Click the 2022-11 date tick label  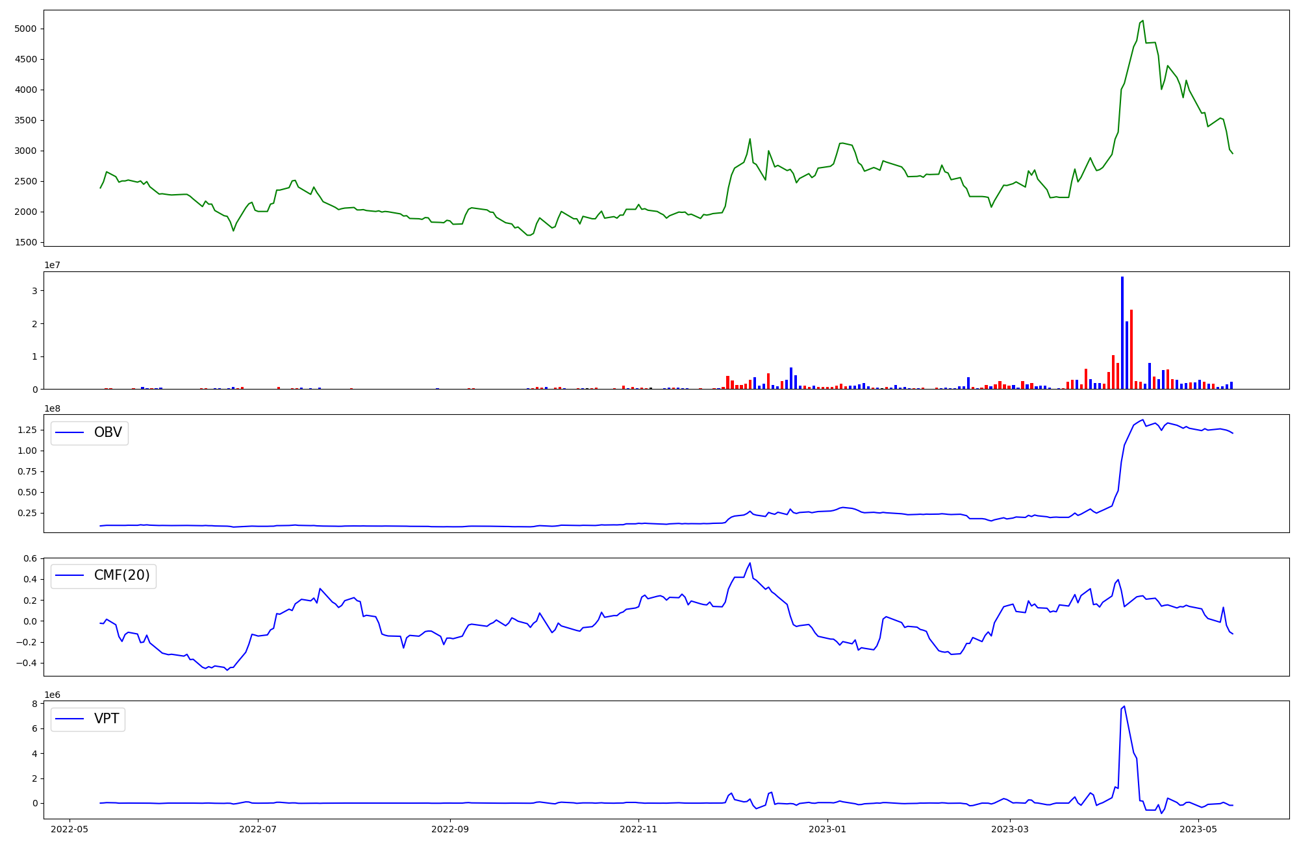(638, 829)
